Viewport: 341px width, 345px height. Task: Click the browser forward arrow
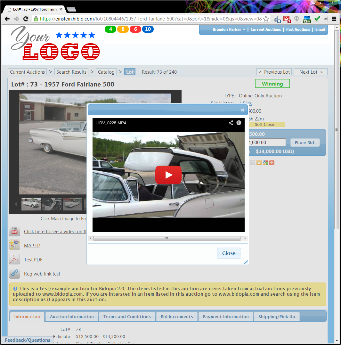coord(16,19)
